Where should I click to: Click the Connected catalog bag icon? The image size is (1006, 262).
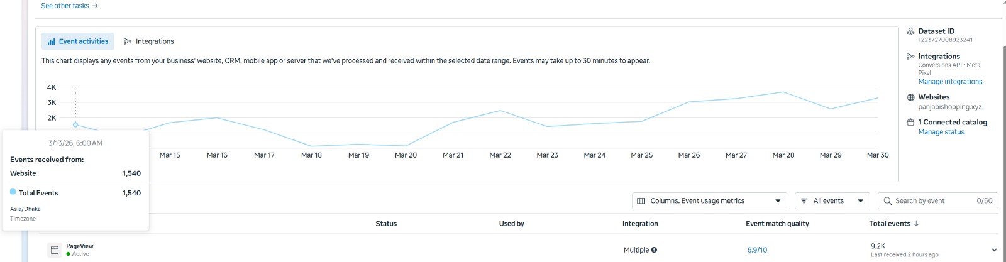[x=910, y=123]
